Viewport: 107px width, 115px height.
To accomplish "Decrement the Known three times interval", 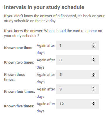I will 94,76.
